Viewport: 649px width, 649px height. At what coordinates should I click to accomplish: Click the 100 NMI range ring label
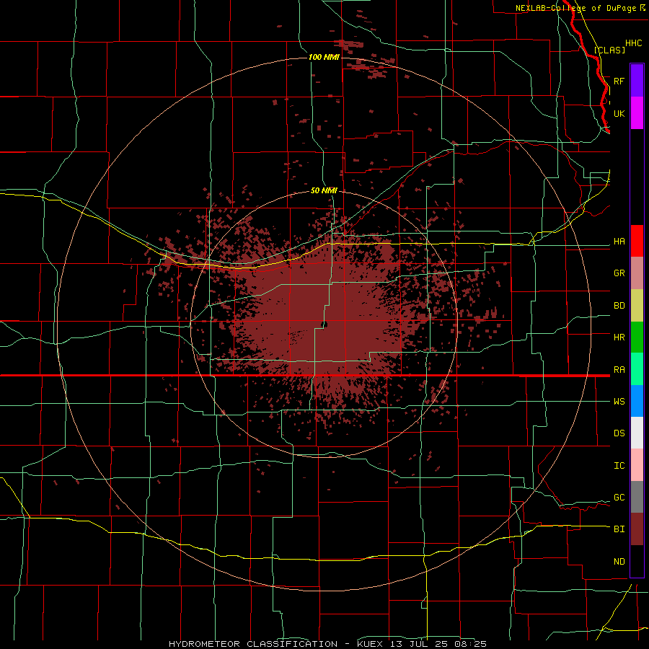pyautogui.click(x=324, y=57)
